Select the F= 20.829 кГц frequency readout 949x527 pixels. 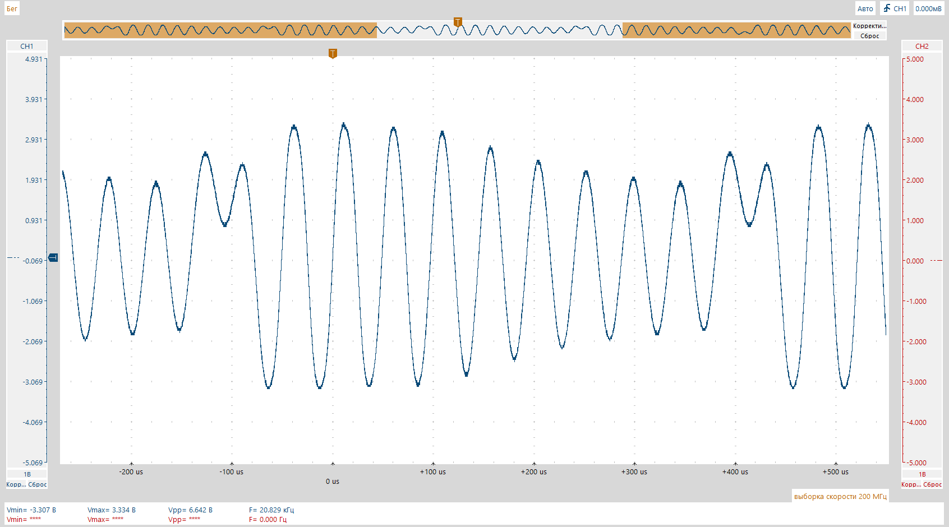[x=271, y=510]
